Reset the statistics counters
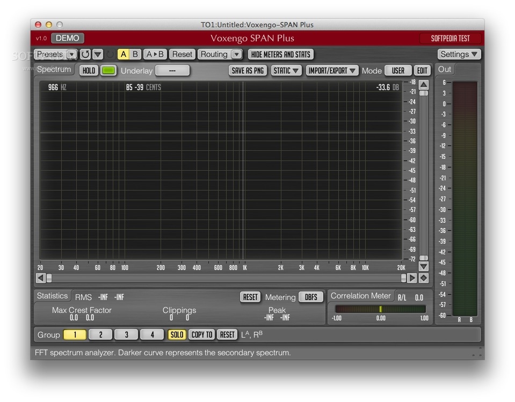The image size is (515, 402). 250,297
